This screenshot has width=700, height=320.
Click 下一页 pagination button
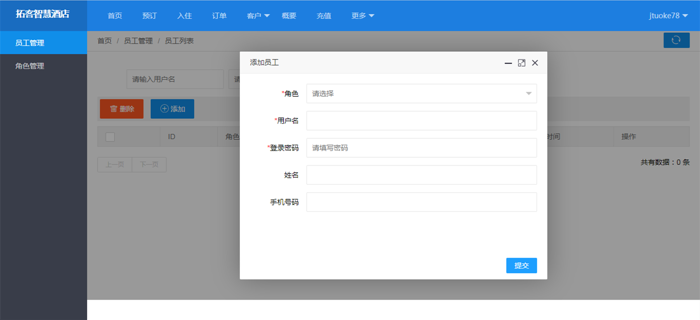[x=149, y=165]
